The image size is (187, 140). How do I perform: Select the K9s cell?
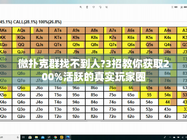tap(76, 37)
